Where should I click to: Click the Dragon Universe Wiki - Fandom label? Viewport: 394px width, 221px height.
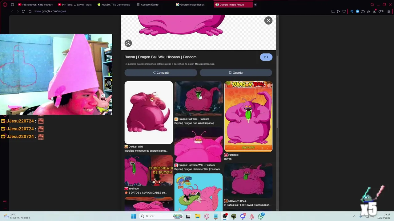click(195, 165)
